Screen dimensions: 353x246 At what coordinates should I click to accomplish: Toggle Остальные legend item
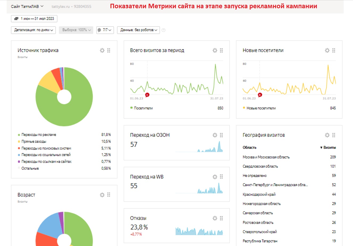[x=28, y=168]
